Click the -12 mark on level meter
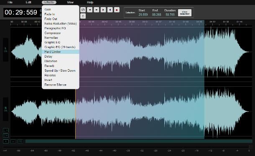This screenshot has height=156, width=255. click(210, 151)
